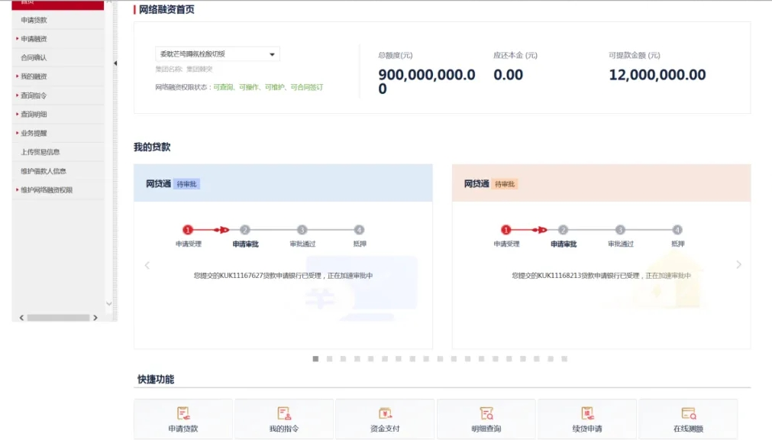Click the 0.00 principal due value
This screenshot has width=772, height=440.
click(508, 75)
